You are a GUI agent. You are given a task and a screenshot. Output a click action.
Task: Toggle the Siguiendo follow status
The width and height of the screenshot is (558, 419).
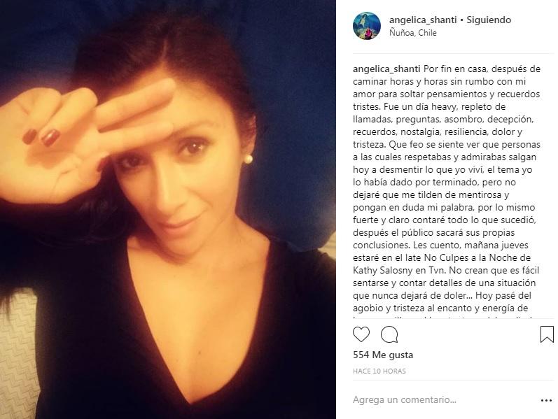pyautogui.click(x=489, y=20)
